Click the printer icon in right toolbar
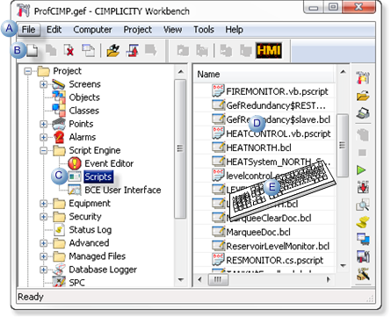Screen dimensions: 391x317 (x=363, y=113)
